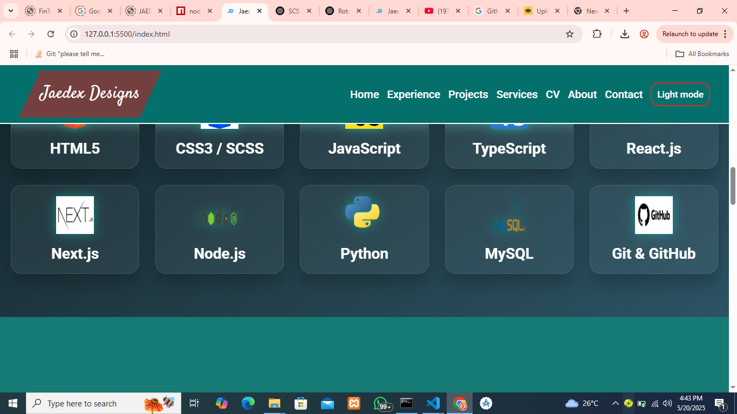Click the Task View taskbar icon
The image size is (737, 414).
pyautogui.click(x=194, y=403)
